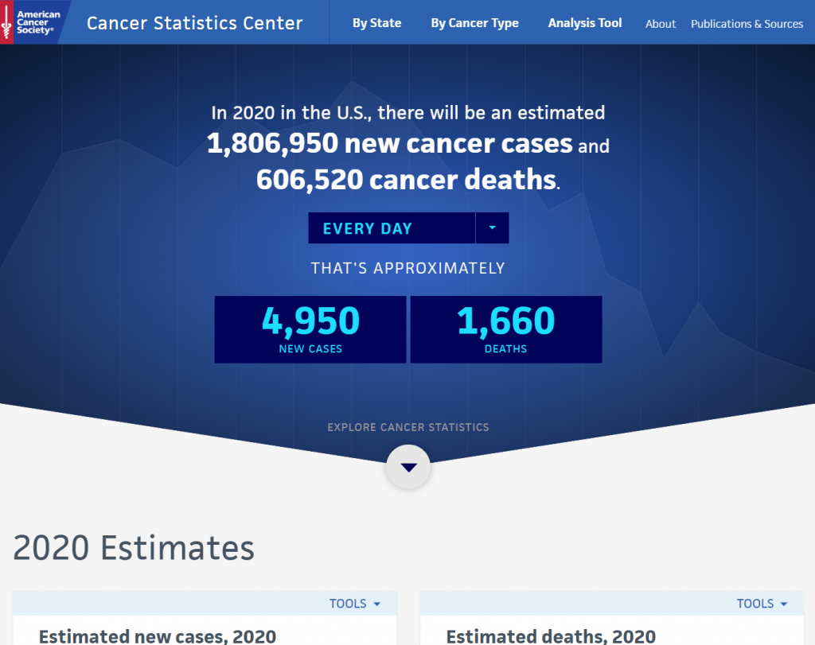Open the By Cancer Type menu
The width and height of the screenshot is (815, 645).
coord(474,23)
